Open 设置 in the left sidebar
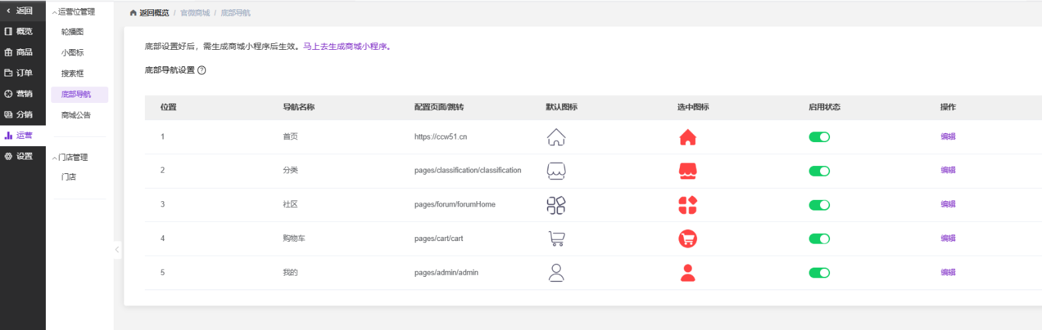This screenshot has width=1042, height=330. tap(23, 156)
